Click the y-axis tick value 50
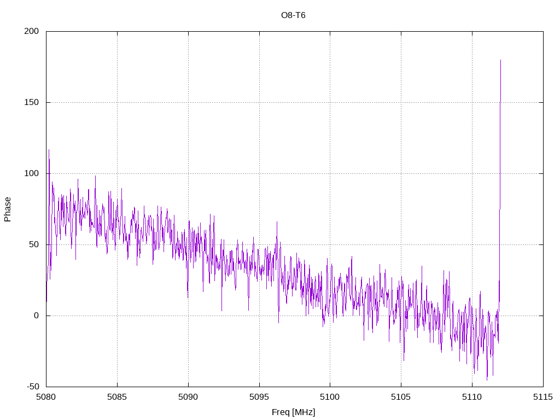The image size is (560, 420). [x=34, y=244]
